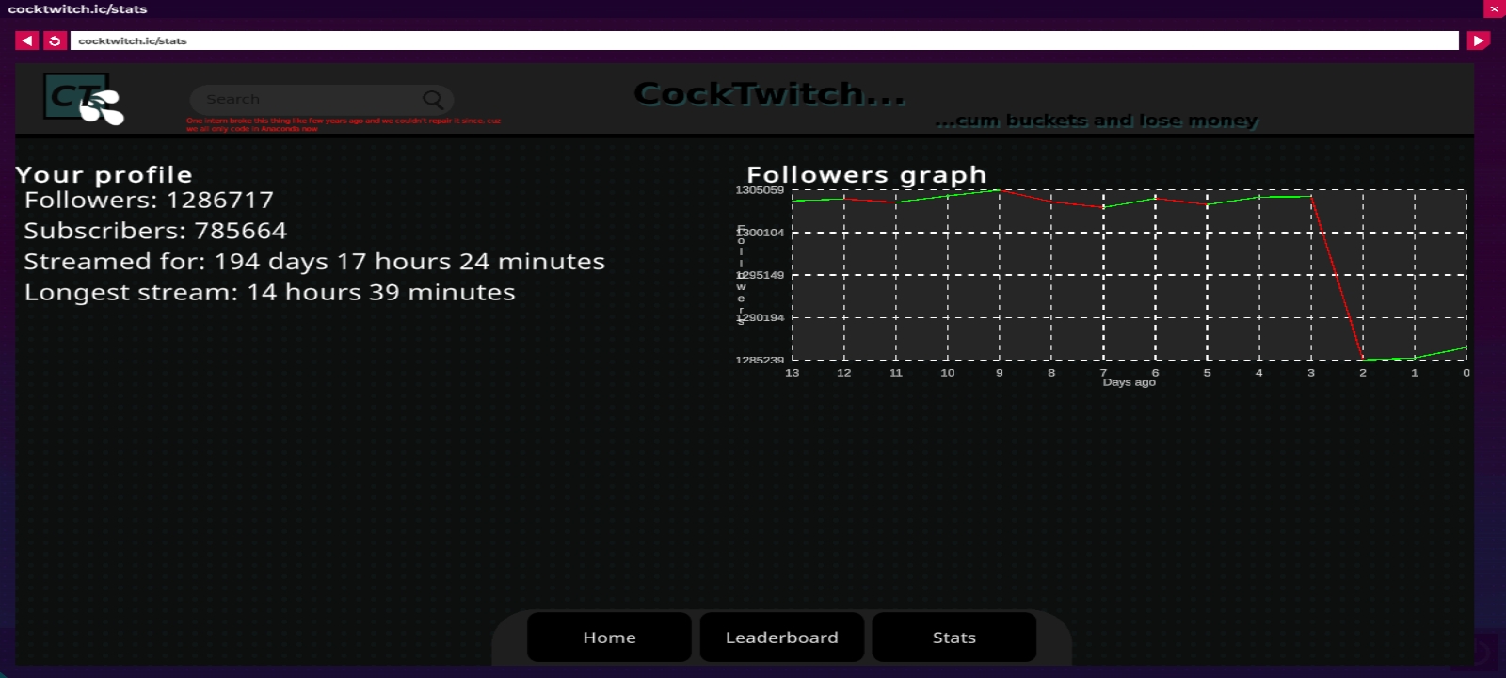Click the x-axis tick label 10
Screen dimensions: 1506x678
(948, 373)
